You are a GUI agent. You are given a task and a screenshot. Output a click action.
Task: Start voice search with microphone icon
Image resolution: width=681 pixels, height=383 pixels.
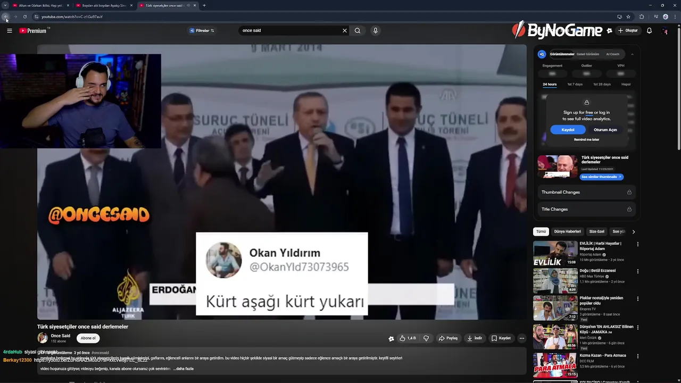[x=376, y=31]
